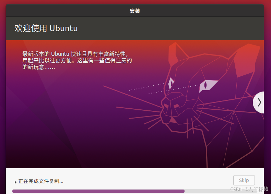Click the 欢迎使用 Ubuntu heading

tap(46, 28)
